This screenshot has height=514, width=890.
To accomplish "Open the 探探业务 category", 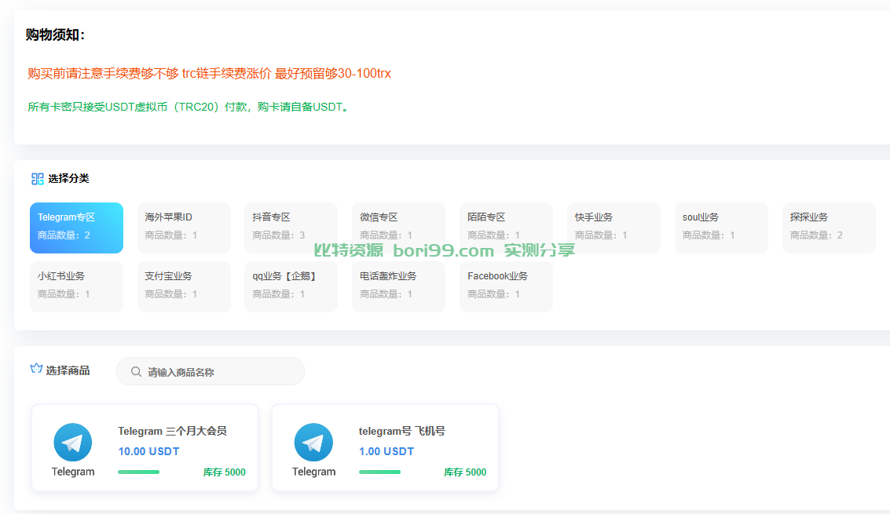I will [x=829, y=228].
